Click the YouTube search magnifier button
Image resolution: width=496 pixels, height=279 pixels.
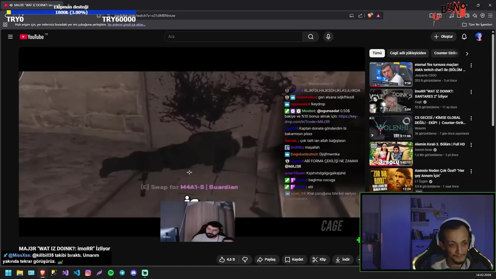click(311, 37)
